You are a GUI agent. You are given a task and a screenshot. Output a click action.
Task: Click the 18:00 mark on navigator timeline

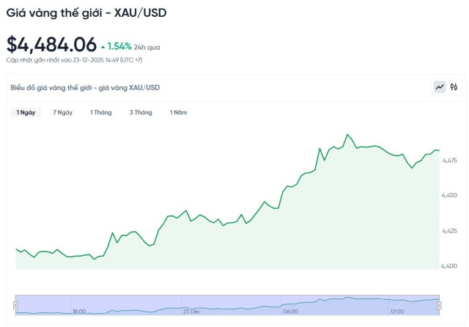coord(78,312)
